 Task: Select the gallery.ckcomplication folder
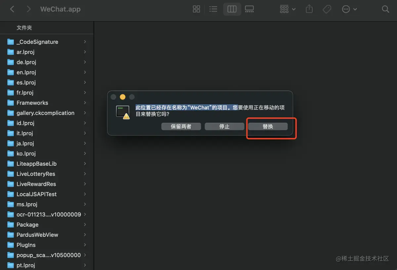point(47,113)
